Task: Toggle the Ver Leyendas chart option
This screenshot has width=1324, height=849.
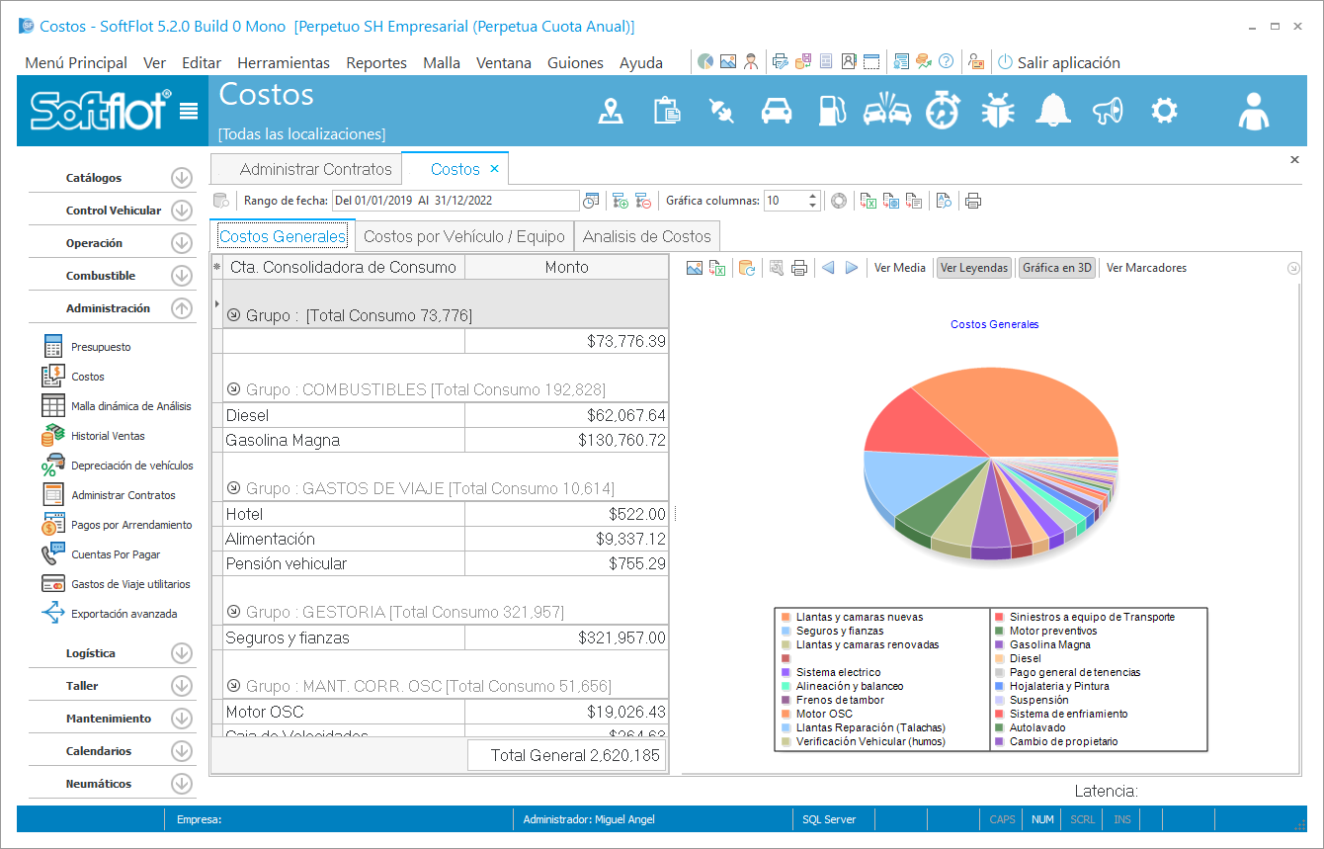Action: tap(973, 268)
